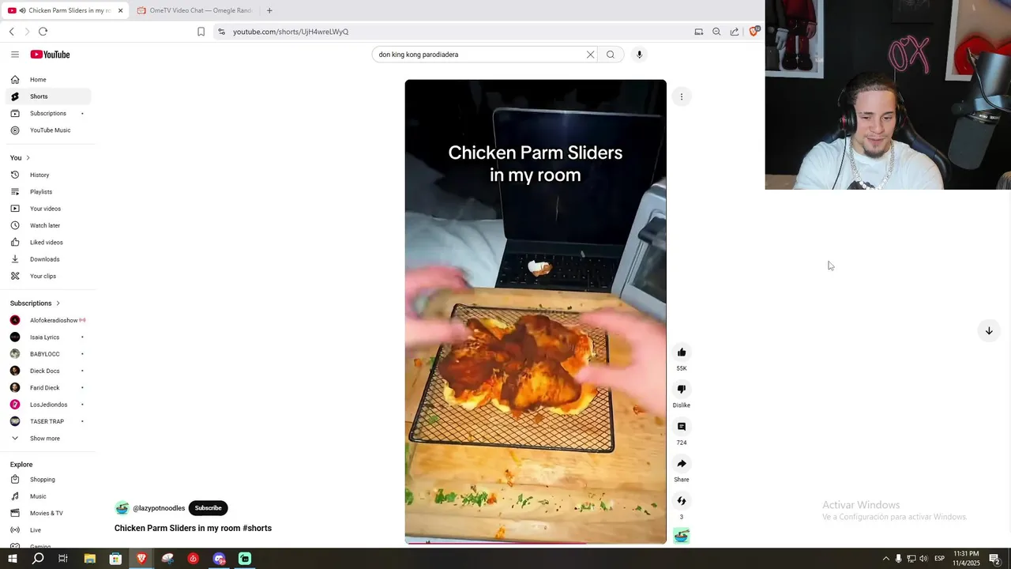Open Subscriptions in the sidebar
The width and height of the screenshot is (1011, 569).
coord(47,113)
